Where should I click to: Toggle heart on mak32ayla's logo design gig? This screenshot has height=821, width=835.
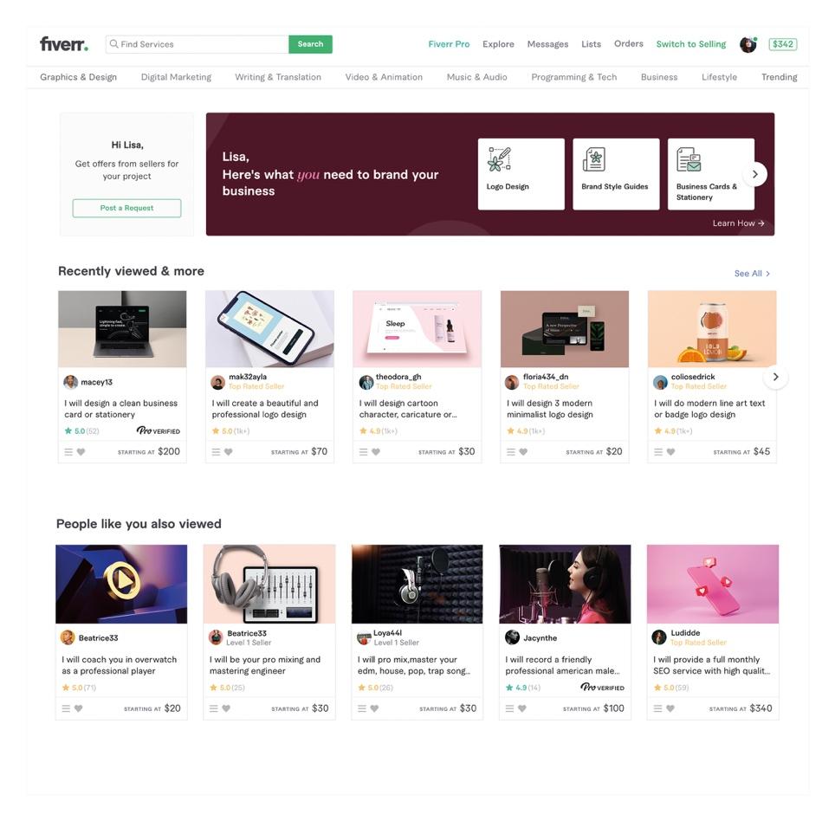pyautogui.click(x=228, y=452)
